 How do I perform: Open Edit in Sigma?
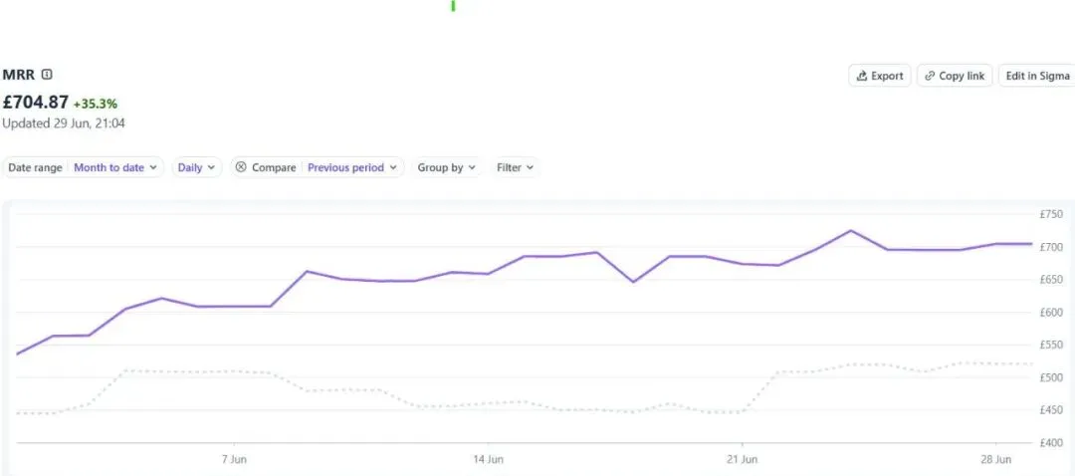click(x=1036, y=76)
